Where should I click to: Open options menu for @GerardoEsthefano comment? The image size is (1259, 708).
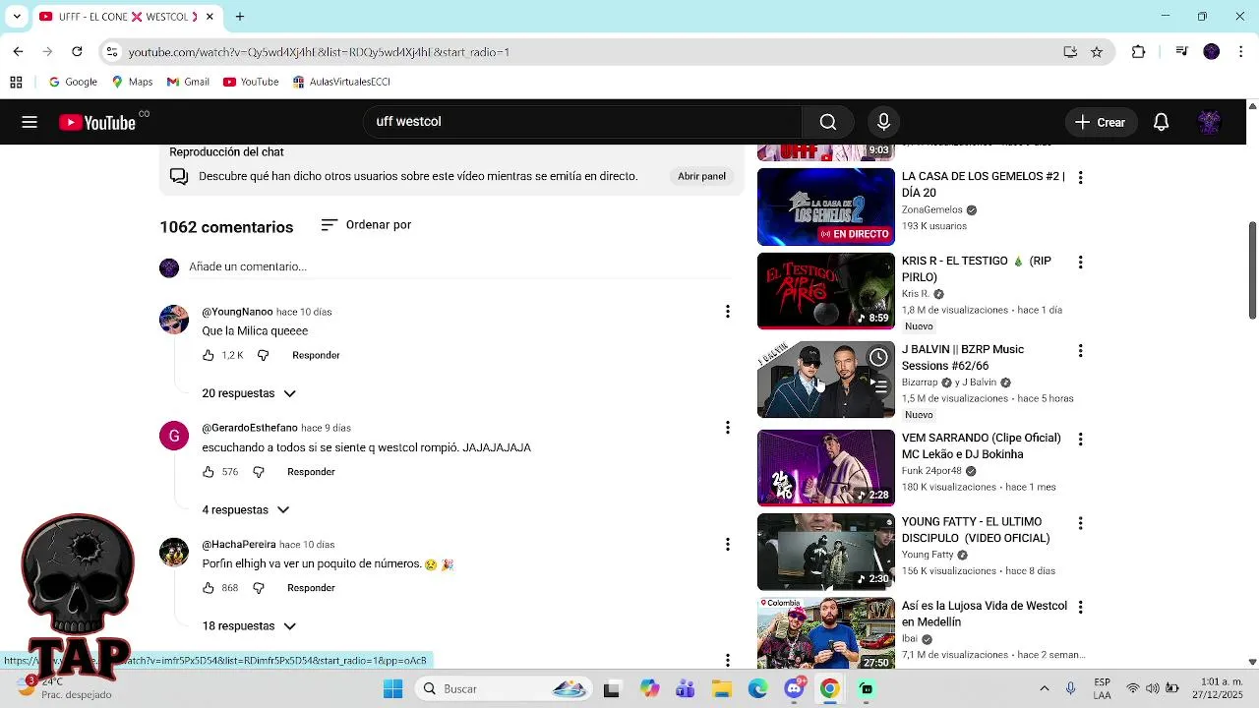pos(728,428)
